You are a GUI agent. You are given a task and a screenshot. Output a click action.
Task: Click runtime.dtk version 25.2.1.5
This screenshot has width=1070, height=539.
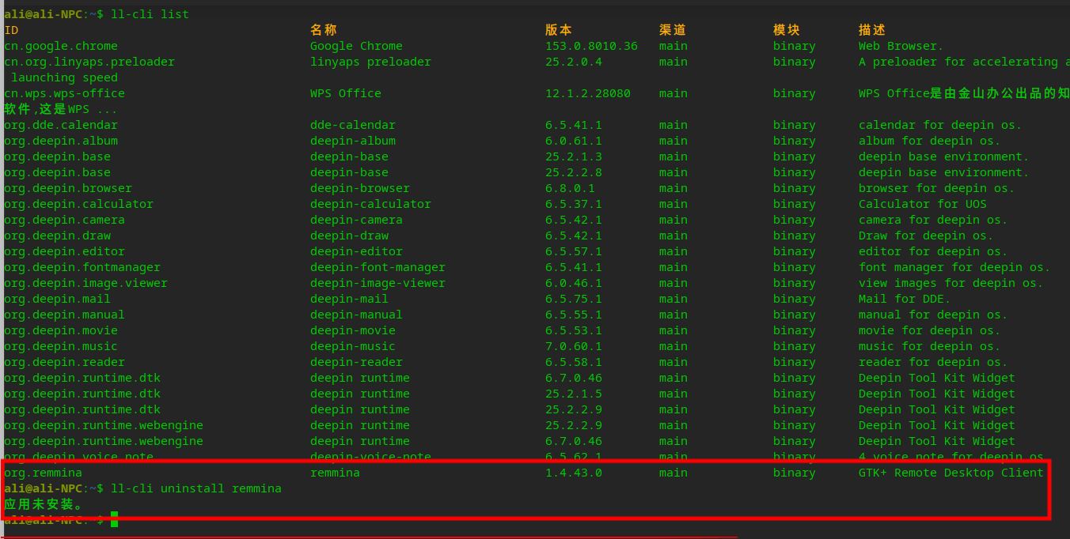pos(573,394)
